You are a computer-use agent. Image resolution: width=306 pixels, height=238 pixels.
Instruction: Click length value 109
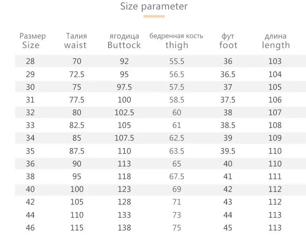click(275, 138)
